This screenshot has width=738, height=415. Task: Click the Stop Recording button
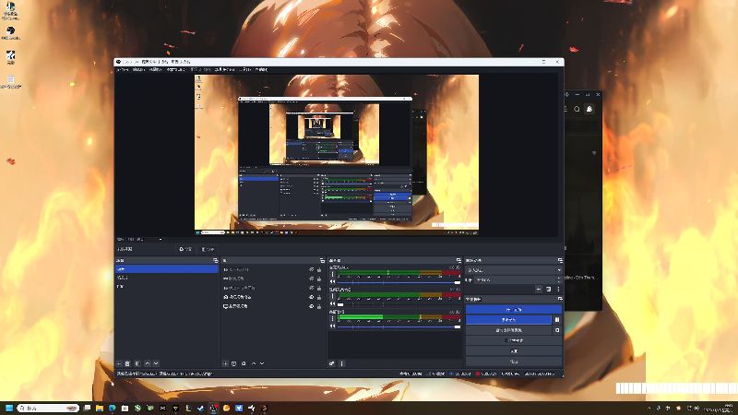[508, 320]
